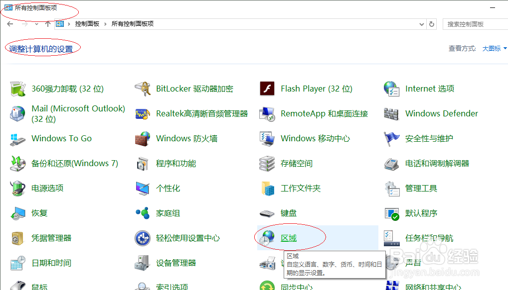The width and height of the screenshot is (508, 290).
Task: Click the 同步中心 link text
Action: (297, 287)
